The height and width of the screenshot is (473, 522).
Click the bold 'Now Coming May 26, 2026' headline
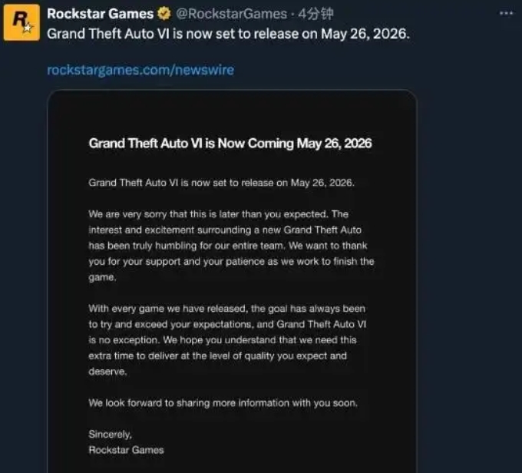(230, 144)
